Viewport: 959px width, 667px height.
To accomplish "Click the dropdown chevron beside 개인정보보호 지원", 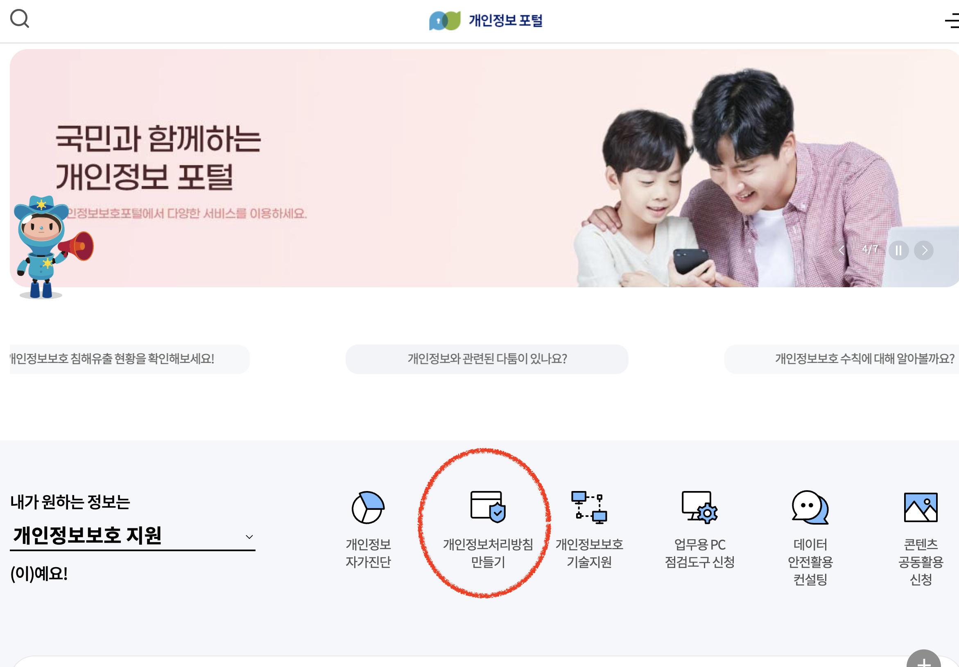I will (x=249, y=537).
